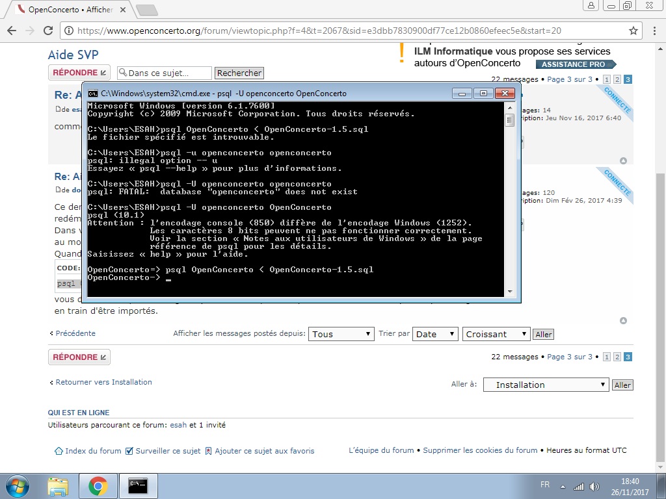Screen dimensions: 666x499
Task: Open the Windows Start menu
Action: 17,486
